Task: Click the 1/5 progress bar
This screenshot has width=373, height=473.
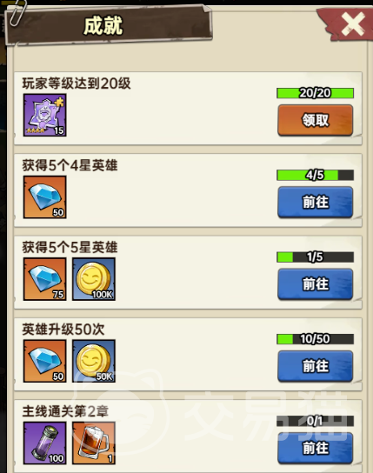Action: [315, 257]
